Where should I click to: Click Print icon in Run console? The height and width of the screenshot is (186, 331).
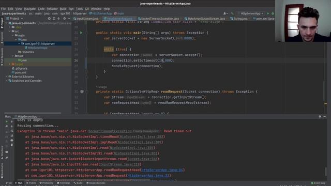click(x=11, y=140)
